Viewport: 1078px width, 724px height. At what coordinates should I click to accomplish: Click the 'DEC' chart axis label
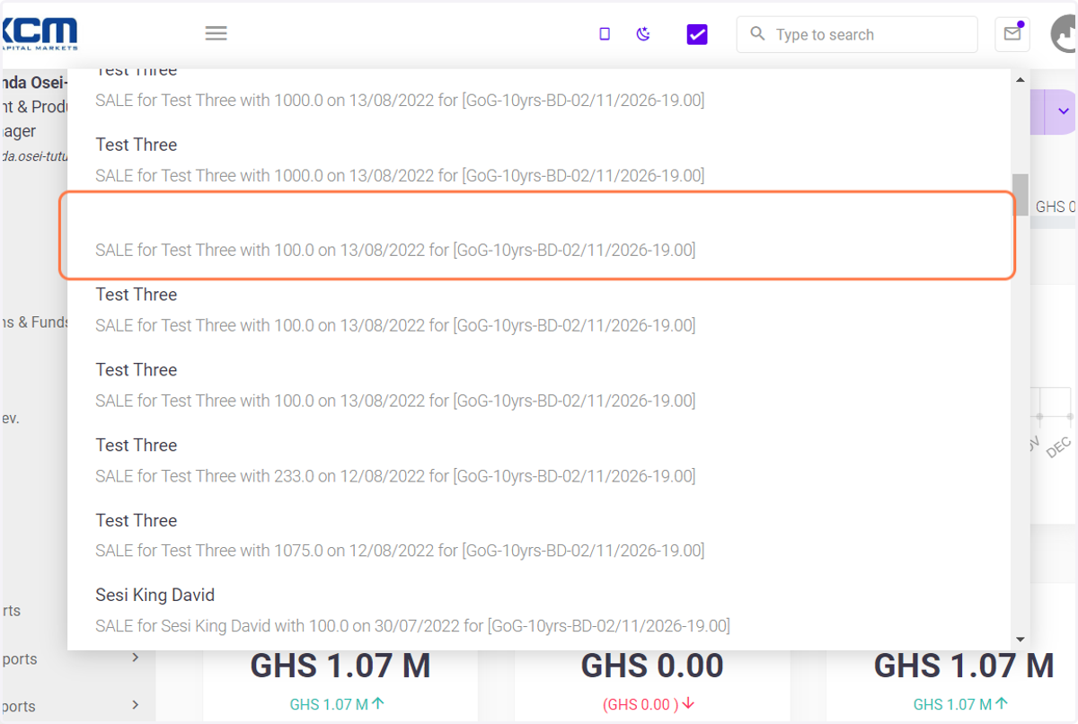[x=1059, y=446]
